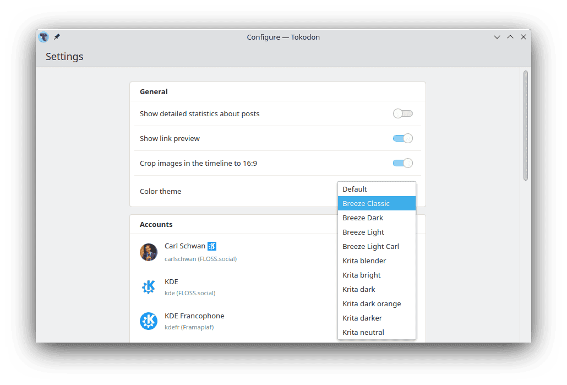
Task: Select Krita bright color theme
Action: pos(377,275)
